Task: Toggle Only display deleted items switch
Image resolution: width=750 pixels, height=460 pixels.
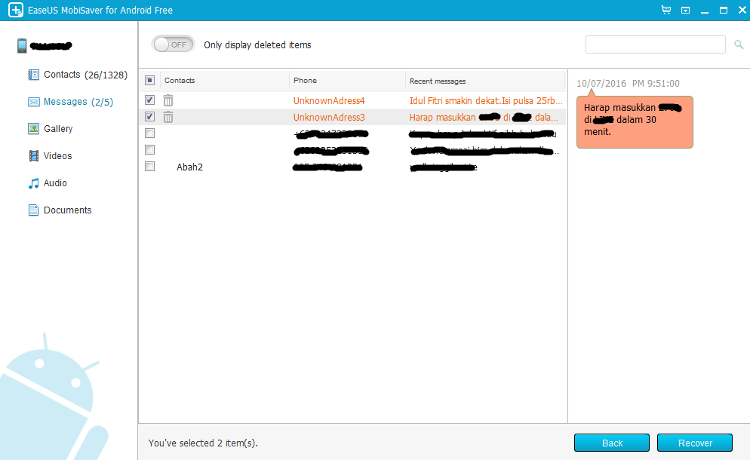Action: [173, 44]
